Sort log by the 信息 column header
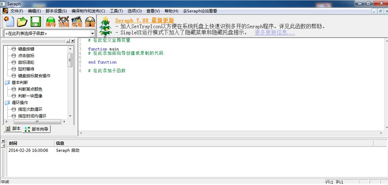Image resolution: width=388 pixels, height=185 pixels. pos(214,143)
